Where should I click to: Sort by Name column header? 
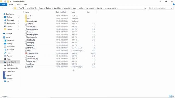[x=27, y=12]
